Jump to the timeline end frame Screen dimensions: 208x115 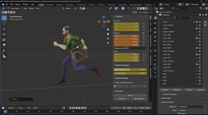tap(85, 108)
